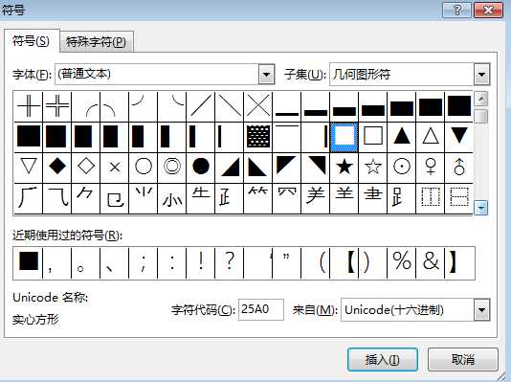Pick recent ideographic full stop 。 symbol

point(86,262)
